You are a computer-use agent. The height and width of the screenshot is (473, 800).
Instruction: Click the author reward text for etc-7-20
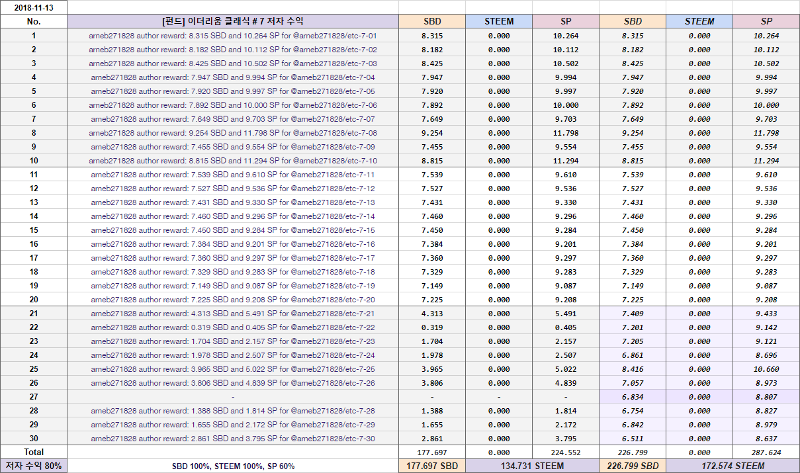tap(233, 300)
